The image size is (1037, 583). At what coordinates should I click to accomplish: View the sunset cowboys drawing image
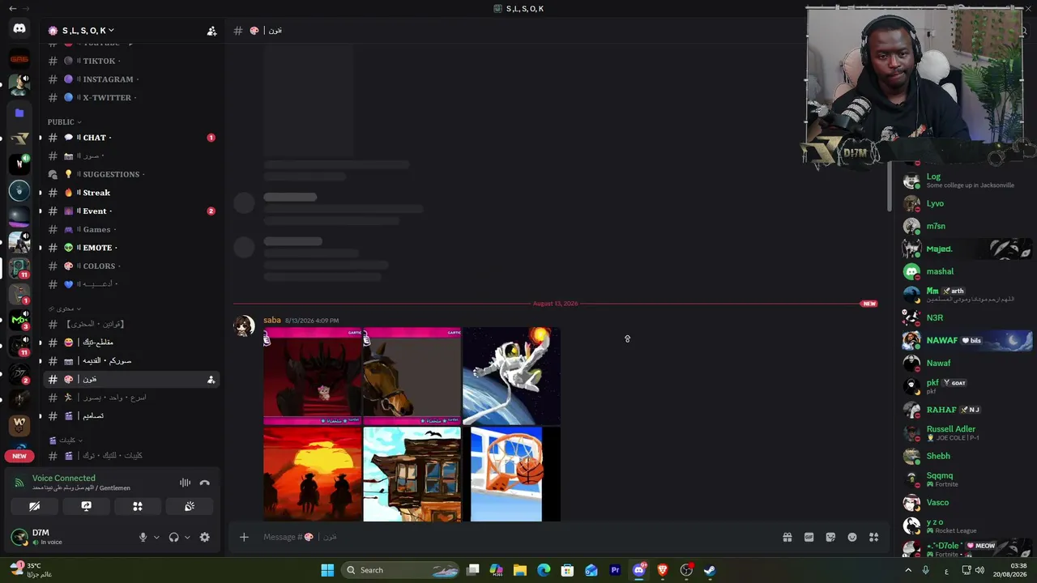pyautogui.click(x=312, y=474)
